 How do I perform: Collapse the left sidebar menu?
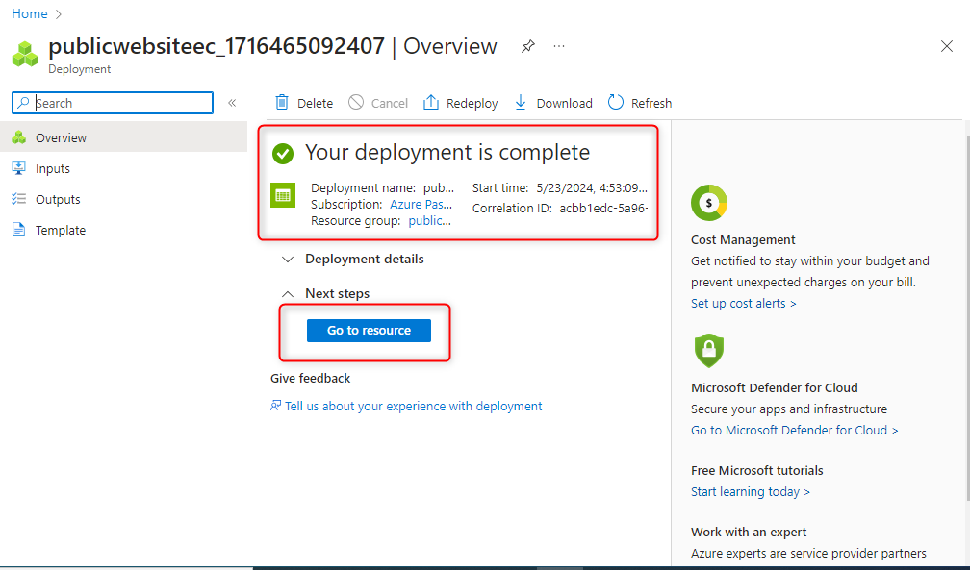(232, 103)
